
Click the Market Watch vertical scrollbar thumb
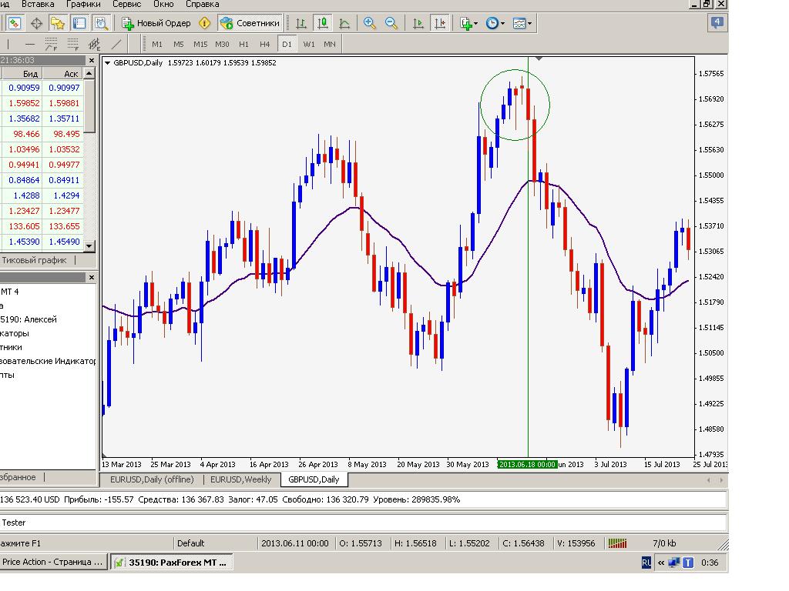(x=89, y=106)
